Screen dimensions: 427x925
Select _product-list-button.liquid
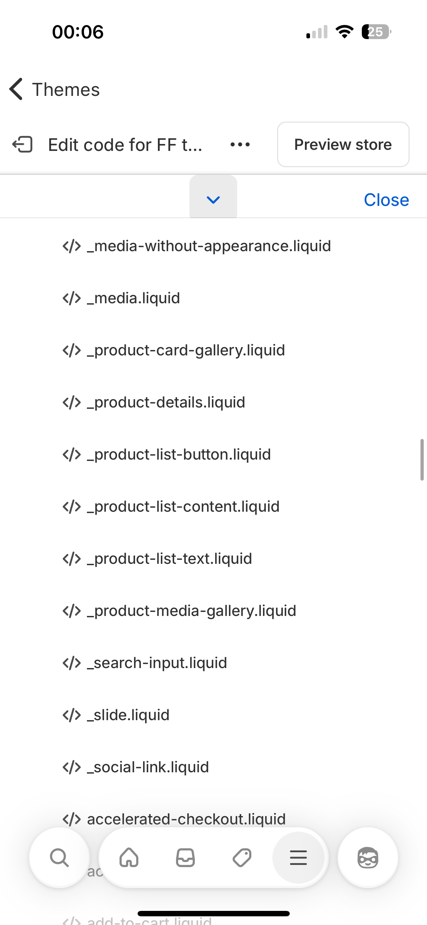tap(179, 455)
